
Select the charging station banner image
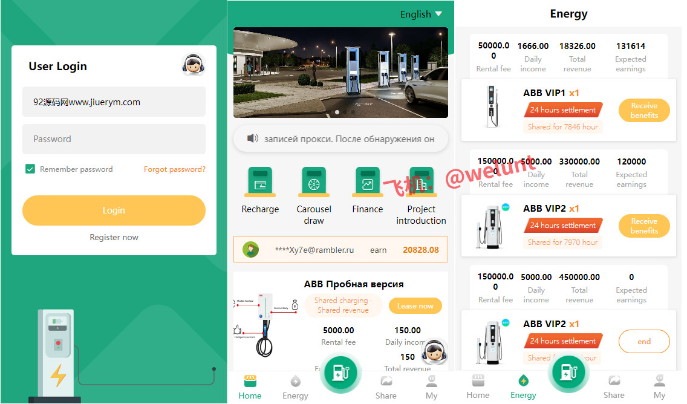(340, 73)
